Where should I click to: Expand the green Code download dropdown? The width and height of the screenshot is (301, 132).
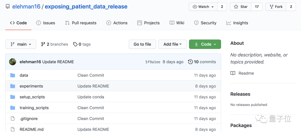pos(205,44)
